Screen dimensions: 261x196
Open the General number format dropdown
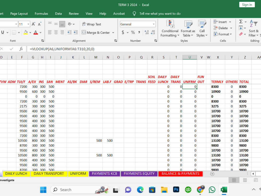coord(154,24)
